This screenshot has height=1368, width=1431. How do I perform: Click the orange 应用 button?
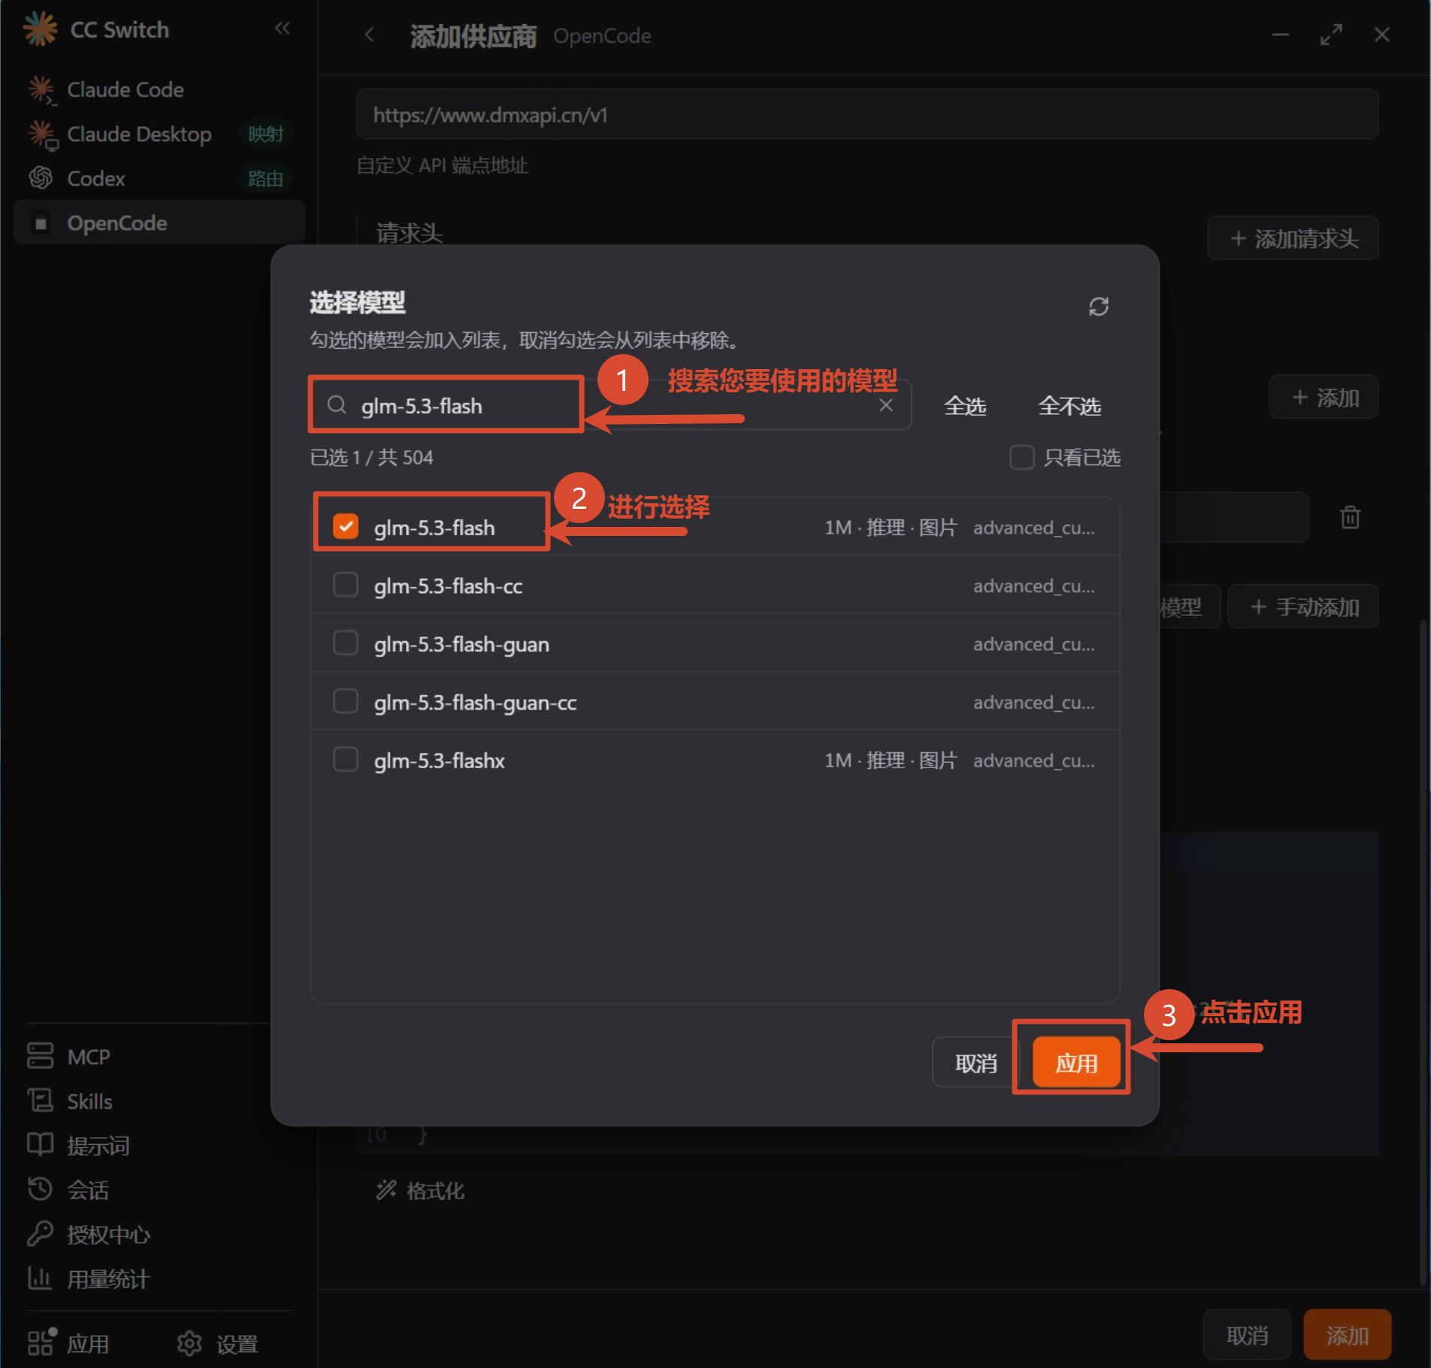[x=1076, y=1063]
